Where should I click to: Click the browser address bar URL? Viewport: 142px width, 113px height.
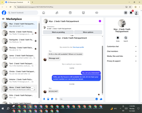coord(35,7)
